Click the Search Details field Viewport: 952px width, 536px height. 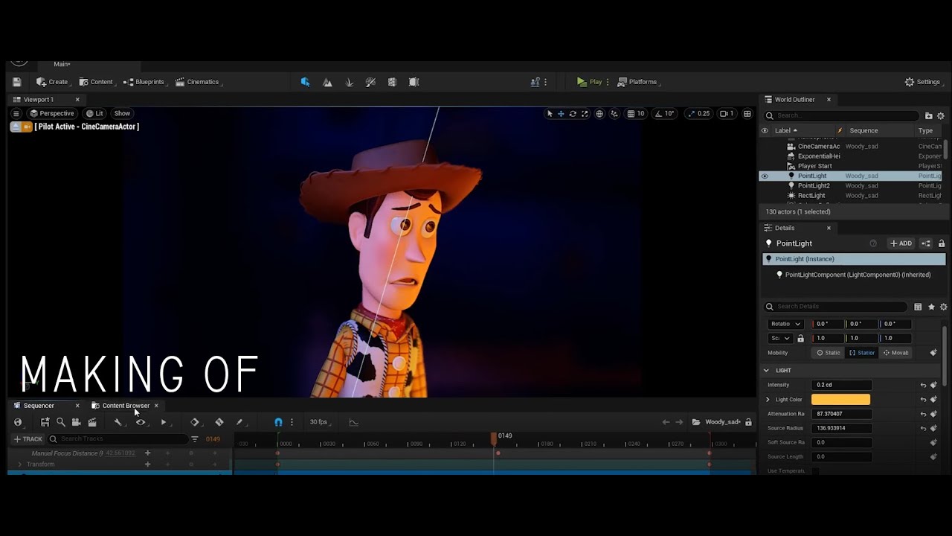point(837,307)
